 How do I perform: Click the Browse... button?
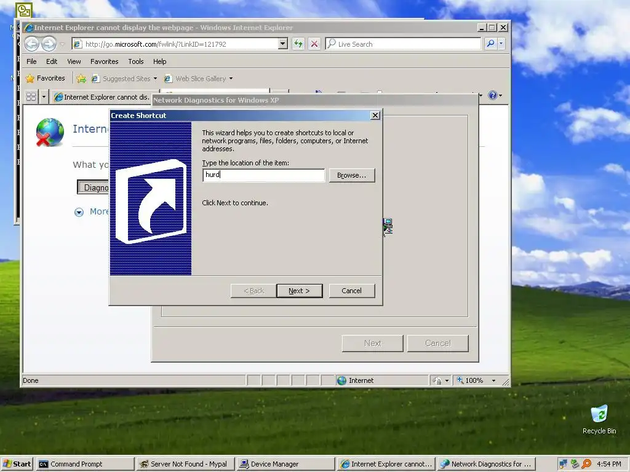(x=351, y=175)
